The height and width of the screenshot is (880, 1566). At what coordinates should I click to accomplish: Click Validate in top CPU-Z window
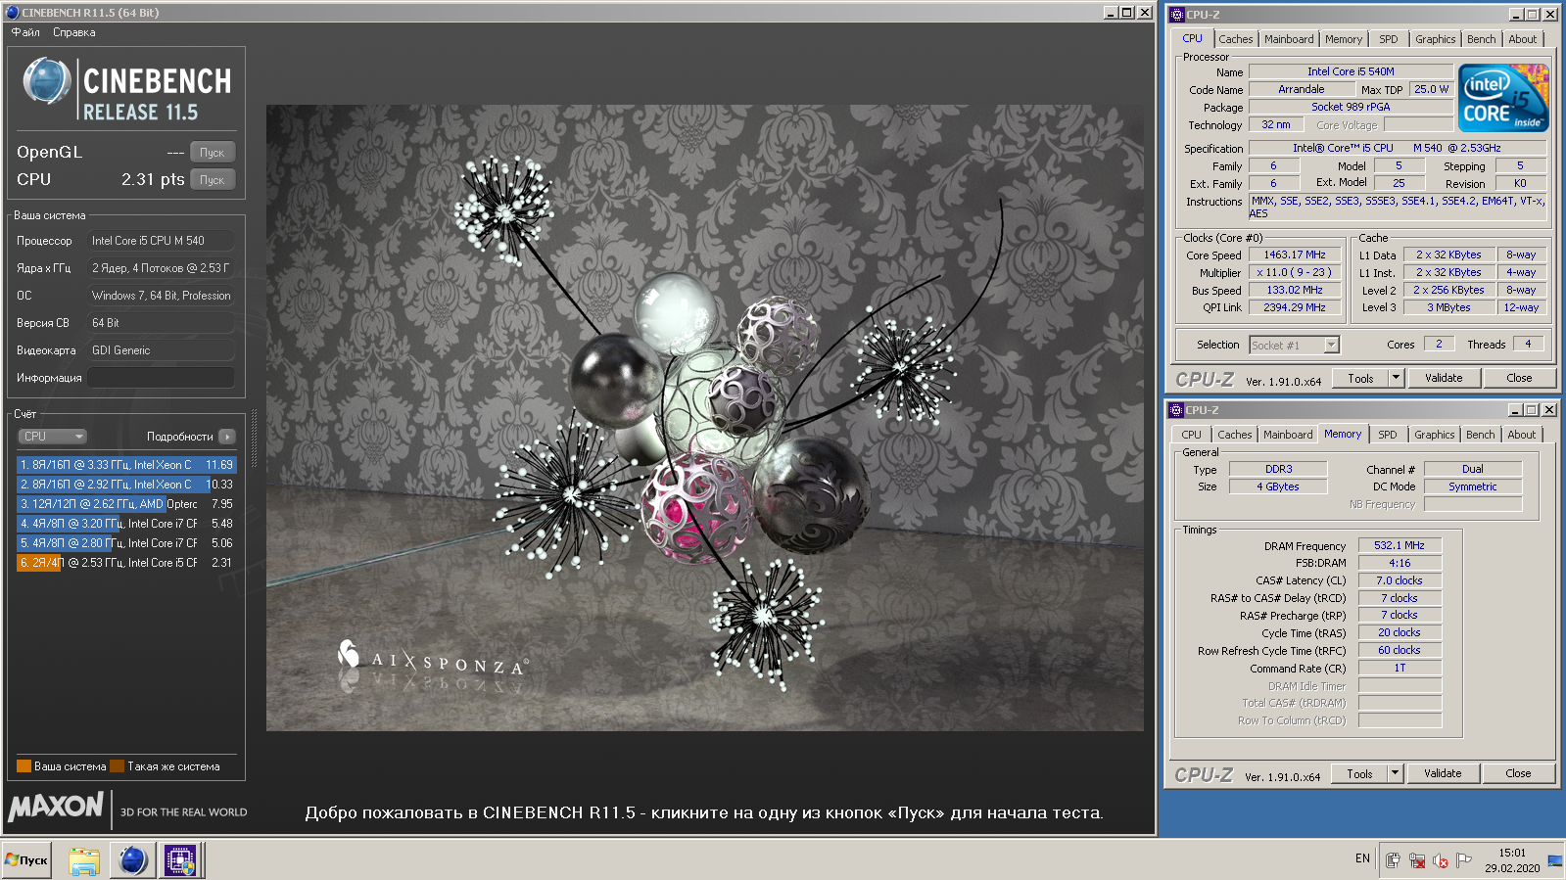(1444, 379)
